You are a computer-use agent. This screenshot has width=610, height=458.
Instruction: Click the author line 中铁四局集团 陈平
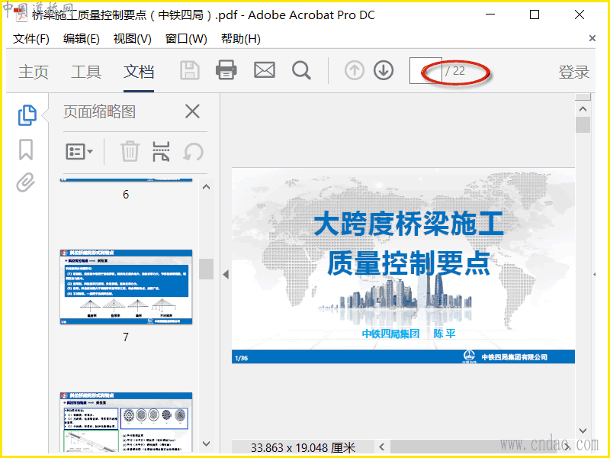tap(409, 334)
